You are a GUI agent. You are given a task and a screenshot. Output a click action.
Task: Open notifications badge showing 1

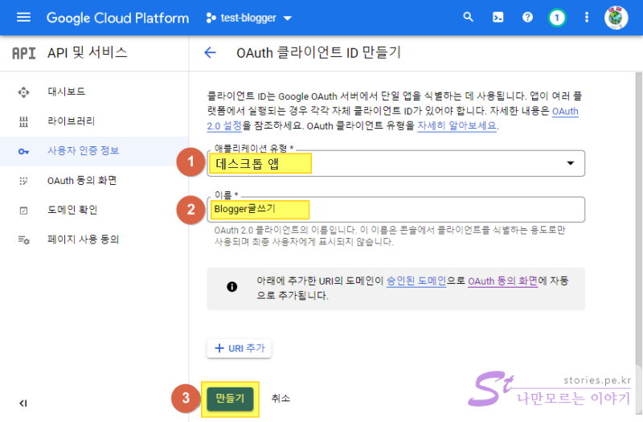tap(556, 18)
